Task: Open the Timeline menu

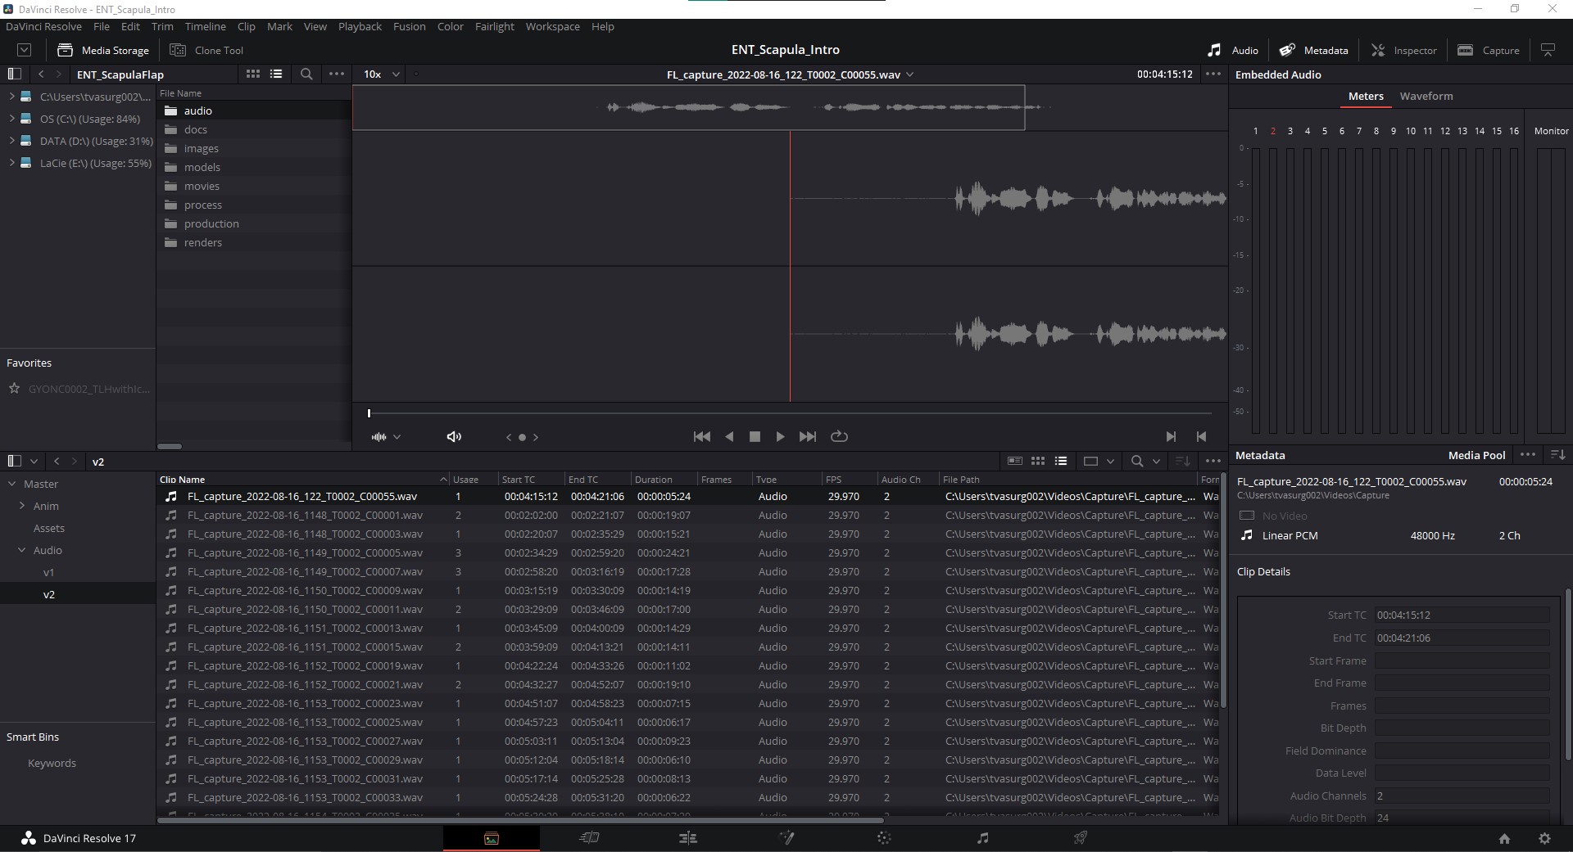Action: coord(205,26)
